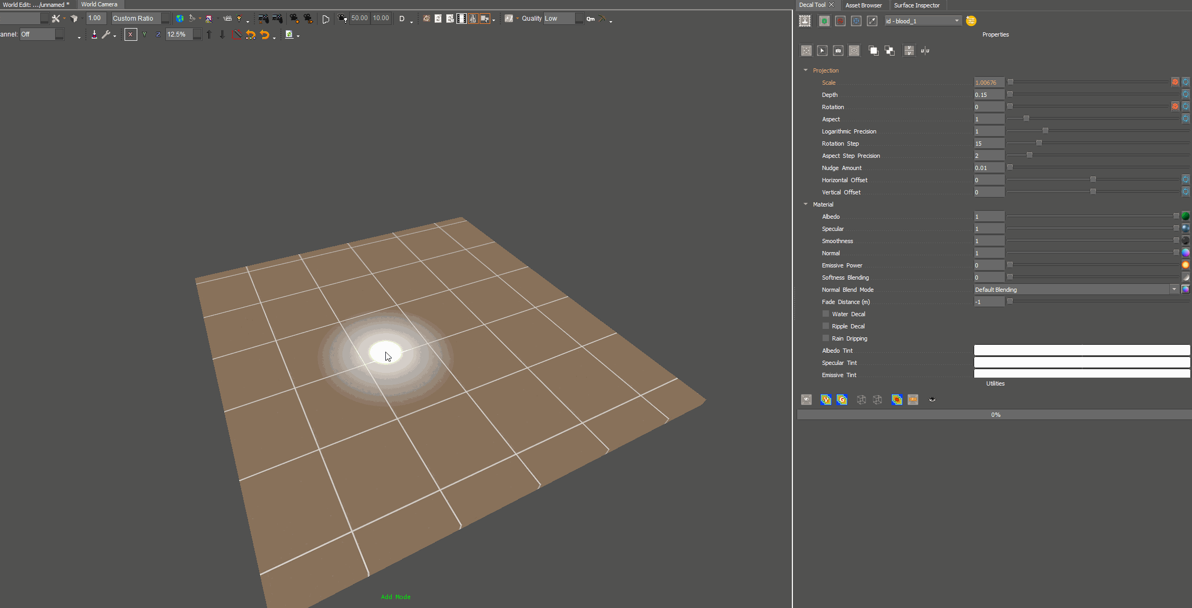Open the Custom Ratio dropdown
The width and height of the screenshot is (1192, 608).
tap(140, 19)
